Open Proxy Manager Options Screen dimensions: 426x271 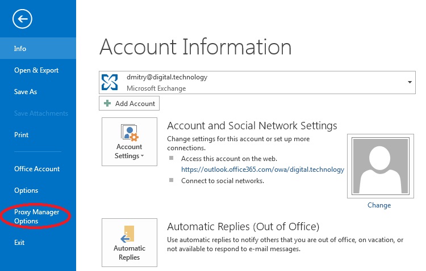(36, 217)
